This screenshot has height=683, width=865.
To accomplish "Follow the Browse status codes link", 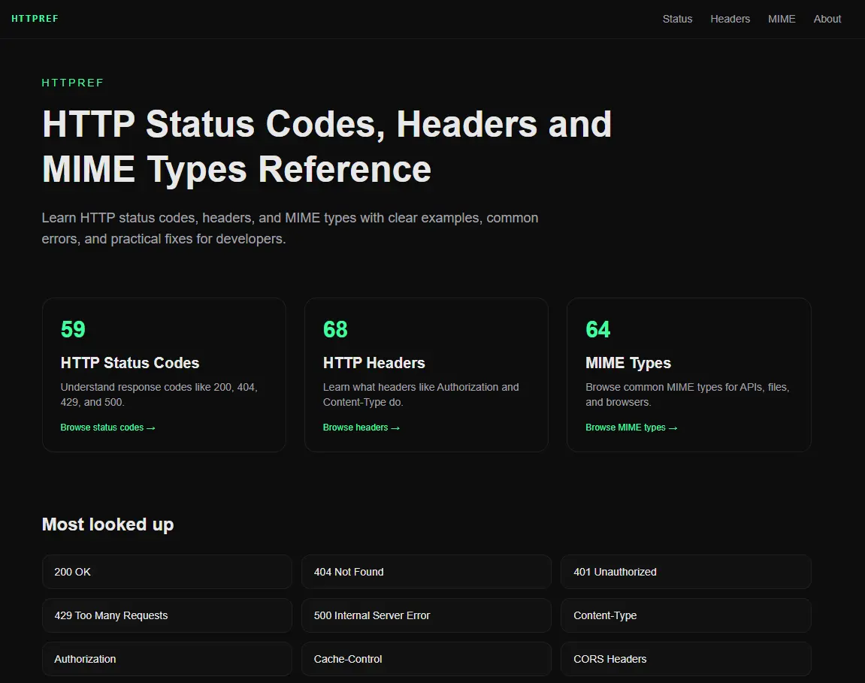I will tap(107, 428).
